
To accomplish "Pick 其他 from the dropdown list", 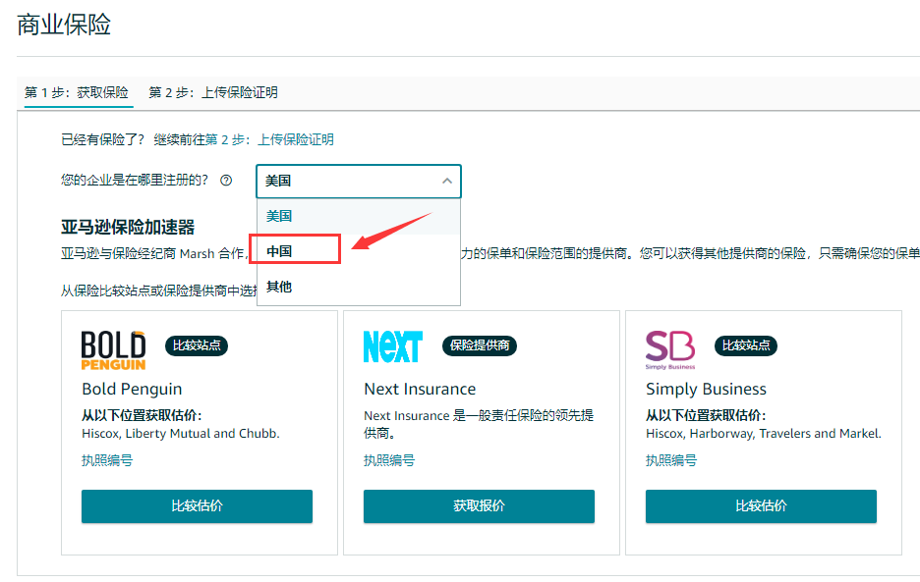I will pyautogui.click(x=359, y=288).
